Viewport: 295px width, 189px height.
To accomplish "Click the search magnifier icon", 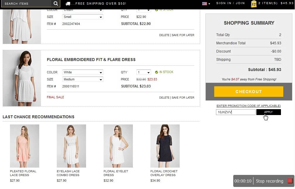I will point(56,4).
